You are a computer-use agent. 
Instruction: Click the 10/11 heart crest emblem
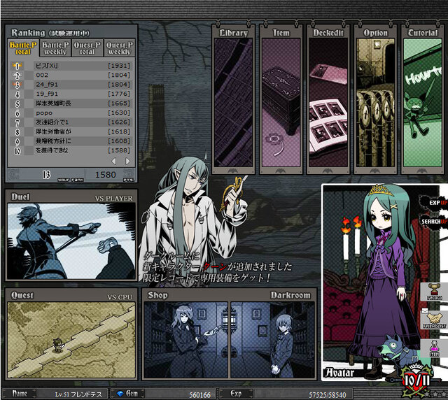pyautogui.click(x=416, y=380)
